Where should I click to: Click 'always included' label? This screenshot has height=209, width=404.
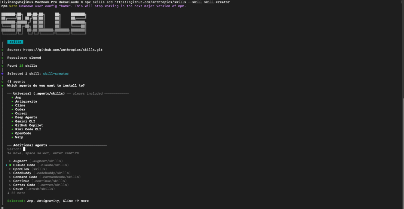point(88,93)
